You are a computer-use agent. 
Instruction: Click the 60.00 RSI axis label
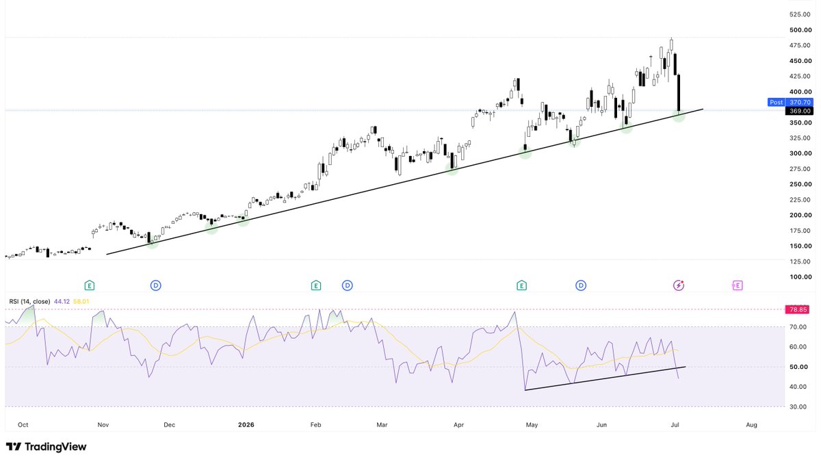(x=798, y=347)
